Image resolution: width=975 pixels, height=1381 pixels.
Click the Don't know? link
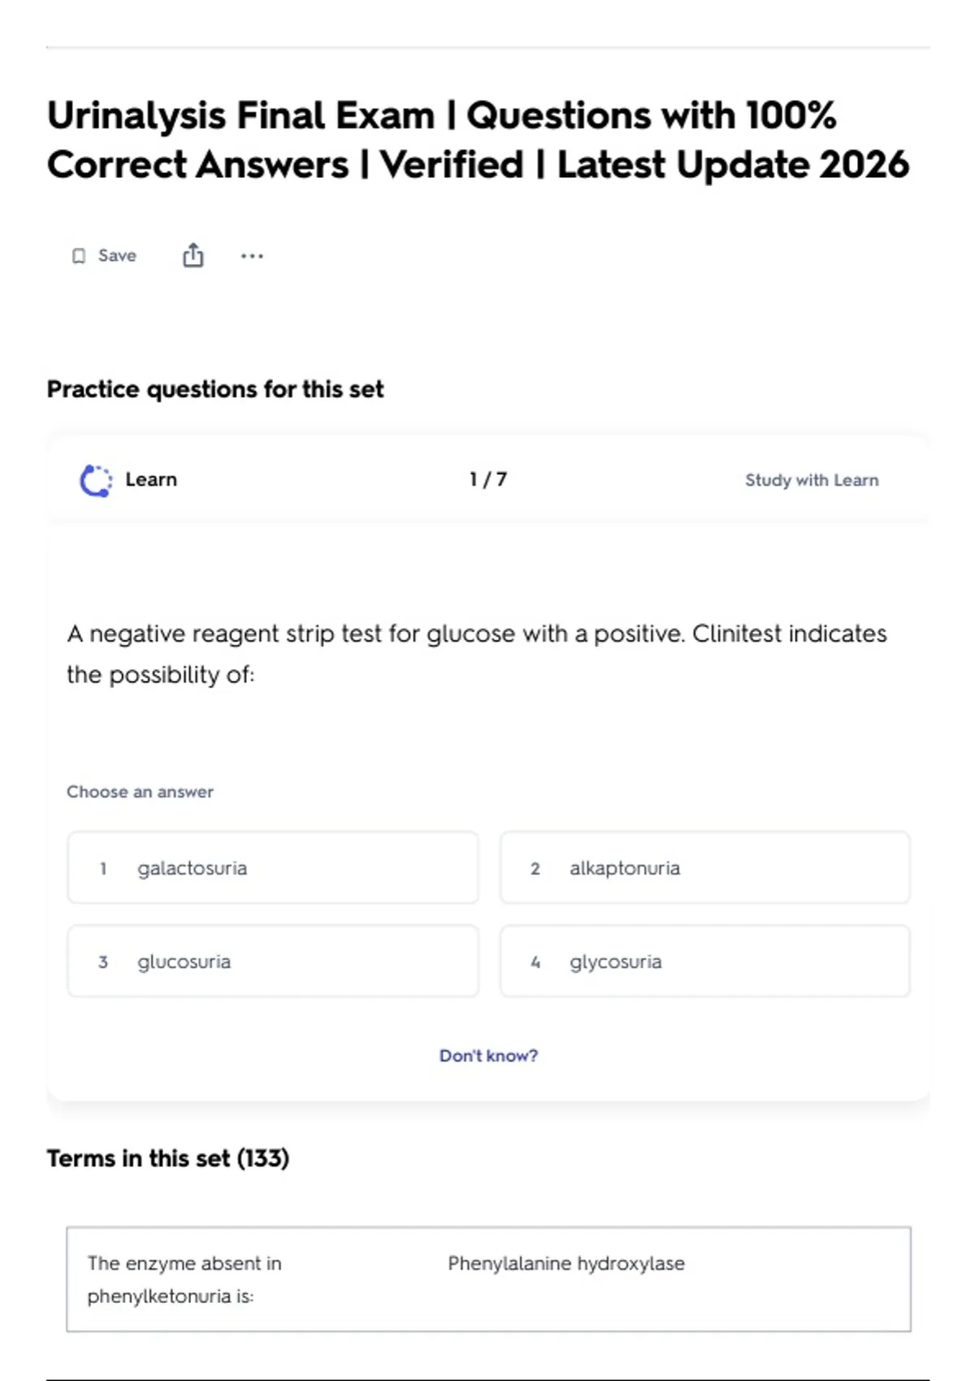coord(488,1055)
